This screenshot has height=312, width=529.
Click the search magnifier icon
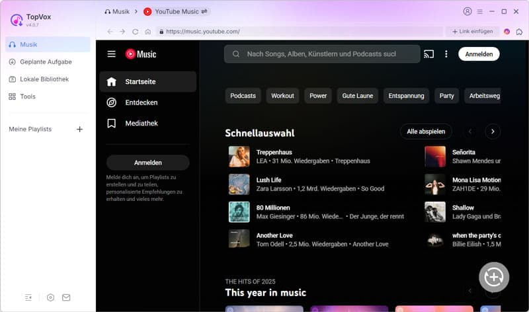[x=236, y=54]
